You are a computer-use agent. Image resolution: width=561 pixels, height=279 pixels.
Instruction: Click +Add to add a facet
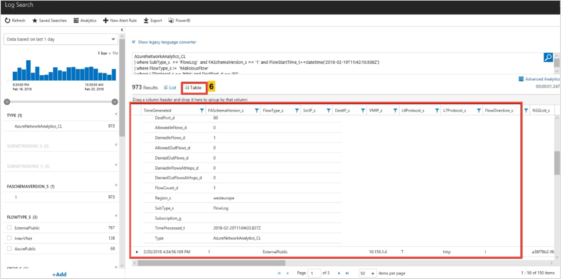pos(59,274)
